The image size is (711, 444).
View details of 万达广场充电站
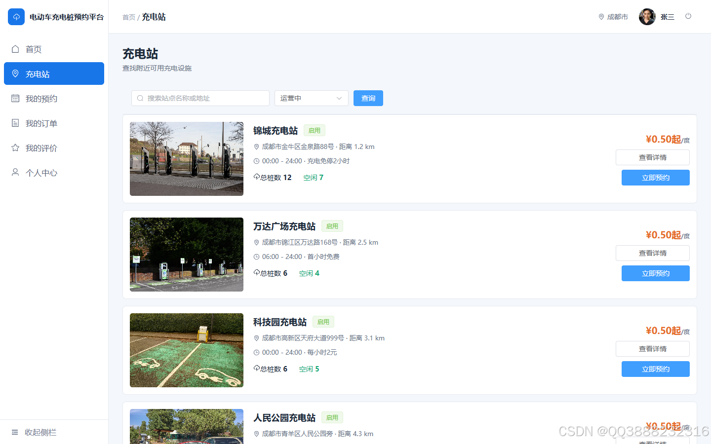pyautogui.click(x=653, y=253)
